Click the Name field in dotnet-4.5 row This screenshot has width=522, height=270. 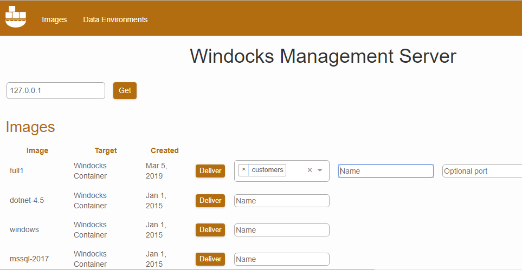pyautogui.click(x=282, y=201)
